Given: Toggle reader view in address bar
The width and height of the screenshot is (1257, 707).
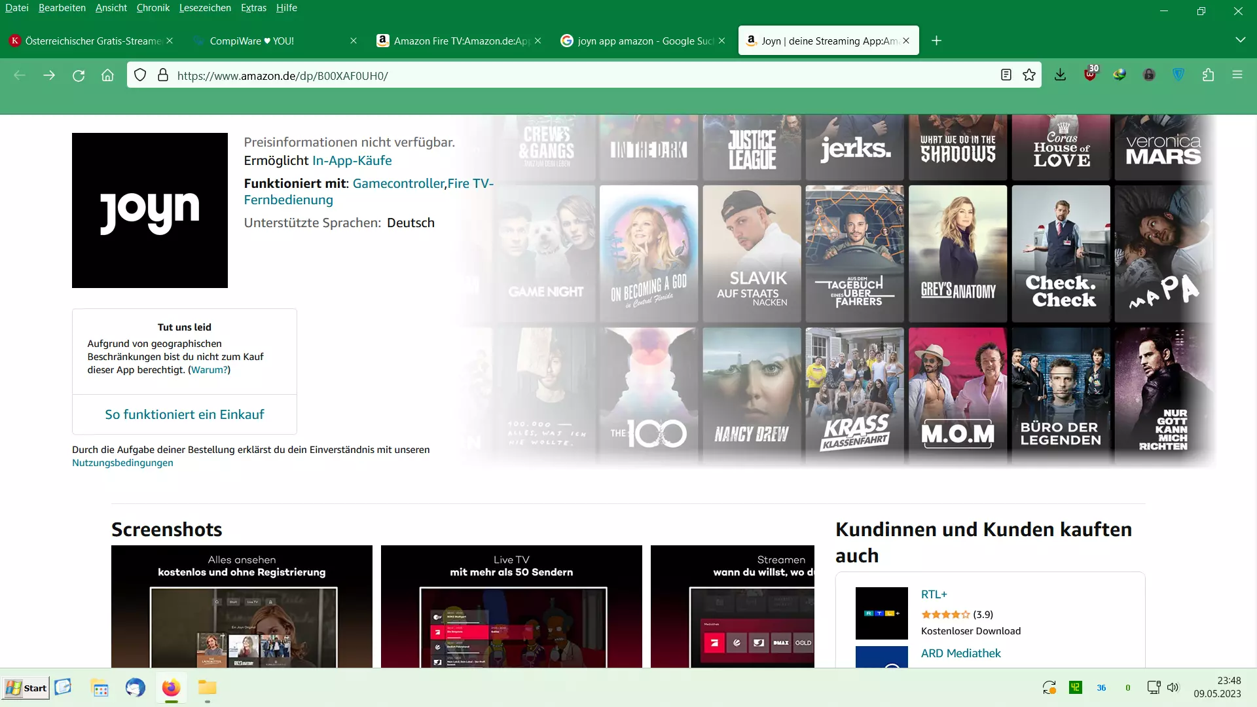Looking at the screenshot, I should pyautogui.click(x=1006, y=75).
